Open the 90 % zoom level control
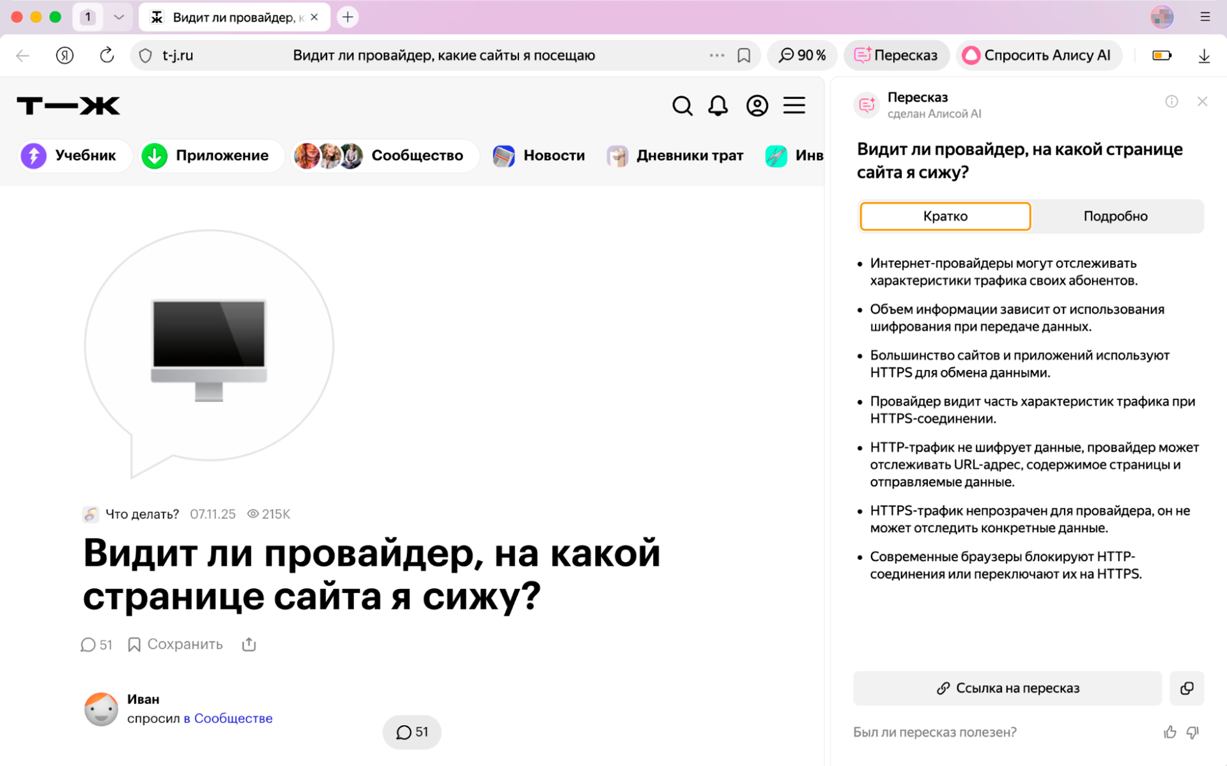1227x766 pixels. tap(802, 56)
